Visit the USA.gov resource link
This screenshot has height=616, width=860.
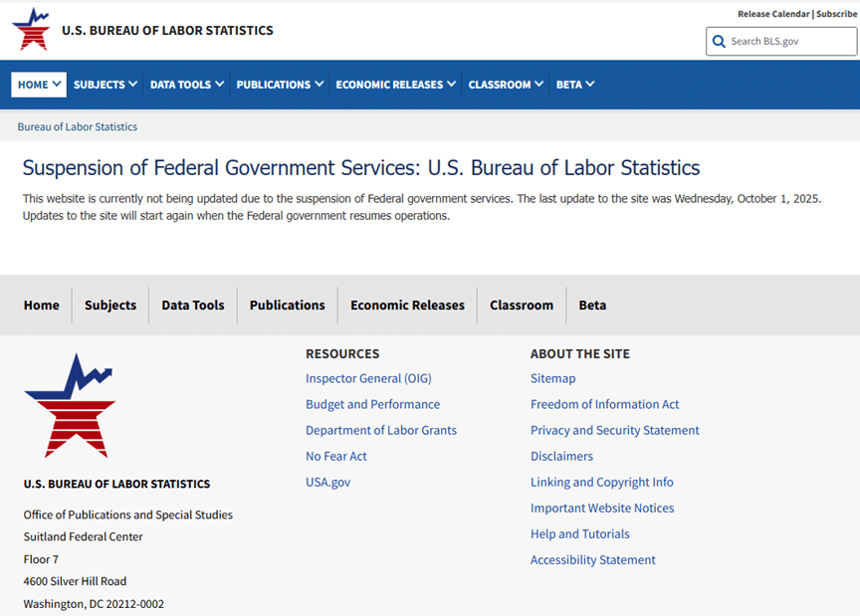327,482
